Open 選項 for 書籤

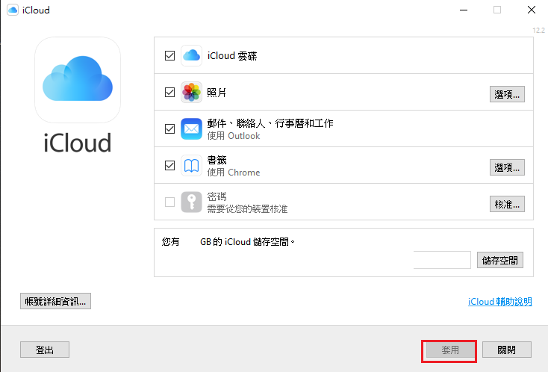pyautogui.click(x=507, y=167)
